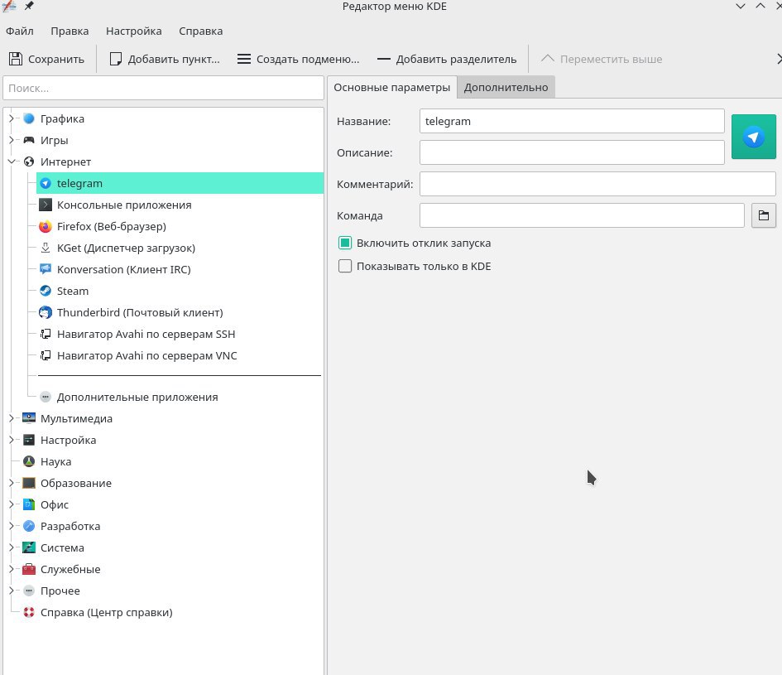Click the Steam icon in tree
Image resolution: width=782 pixels, height=675 pixels.
[x=46, y=291]
